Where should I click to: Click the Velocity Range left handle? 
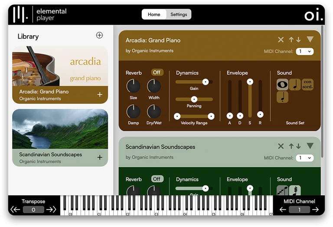point(177,116)
